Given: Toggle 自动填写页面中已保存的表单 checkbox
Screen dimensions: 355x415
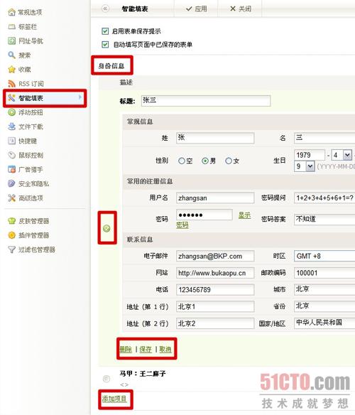Looking at the screenshot, I should (105, 45).
